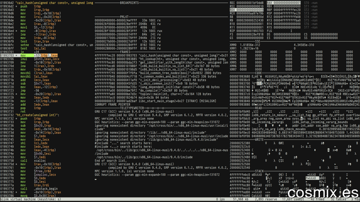Click the '0 ips' status bar entry

220,199
